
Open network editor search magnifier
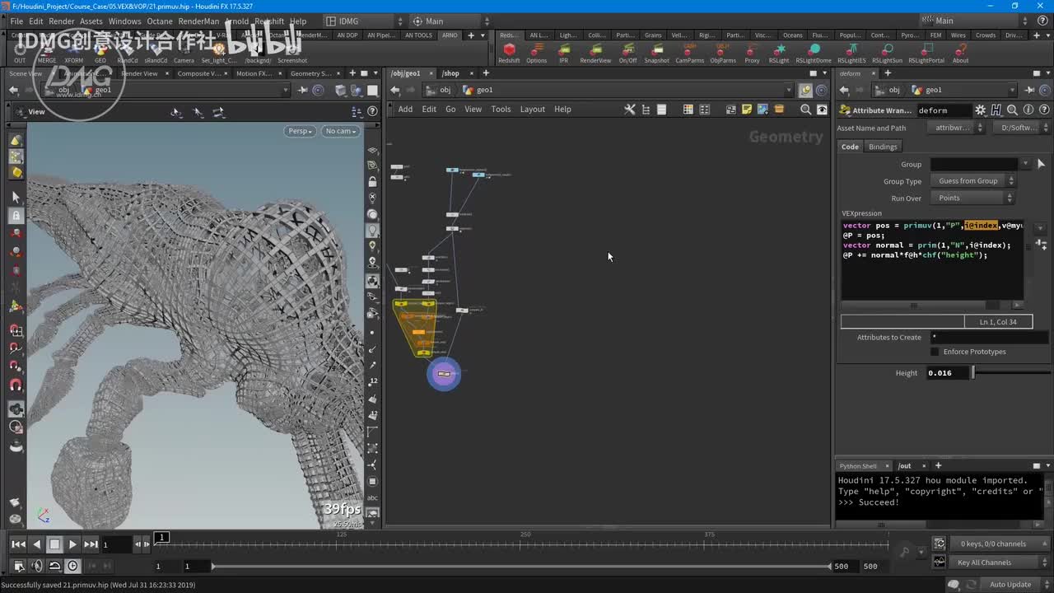[x=805, y=110]
